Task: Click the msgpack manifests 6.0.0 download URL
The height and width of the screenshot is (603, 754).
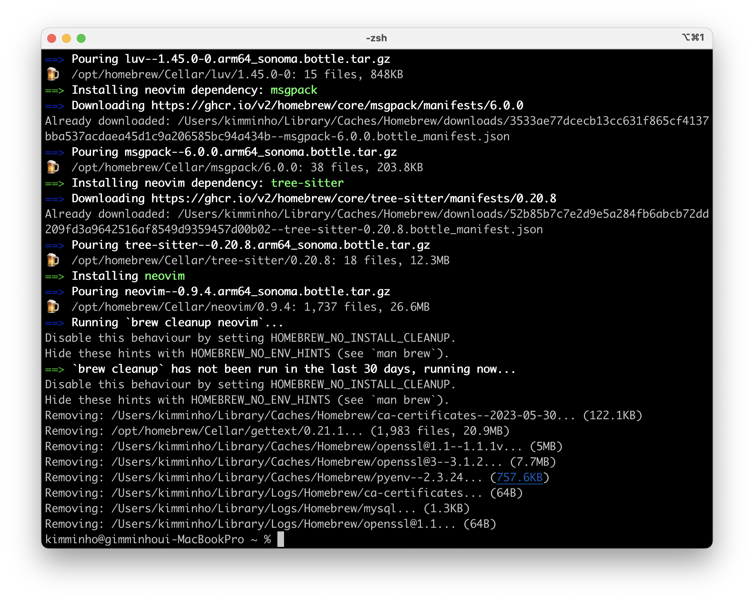Action: (337, 106)
